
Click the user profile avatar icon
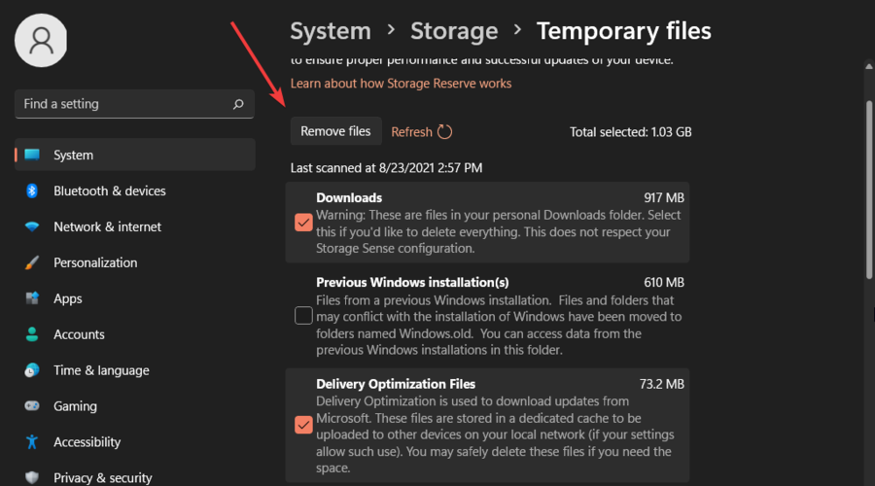pos(41,40)
